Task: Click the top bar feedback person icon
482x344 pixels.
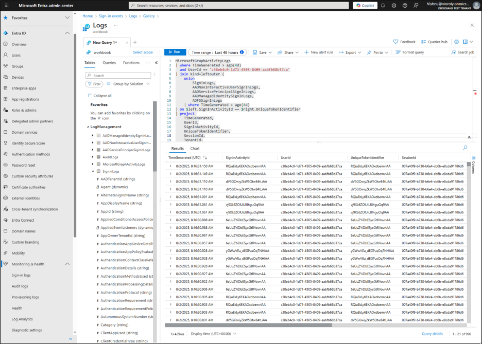Action: tap(416, 6)
